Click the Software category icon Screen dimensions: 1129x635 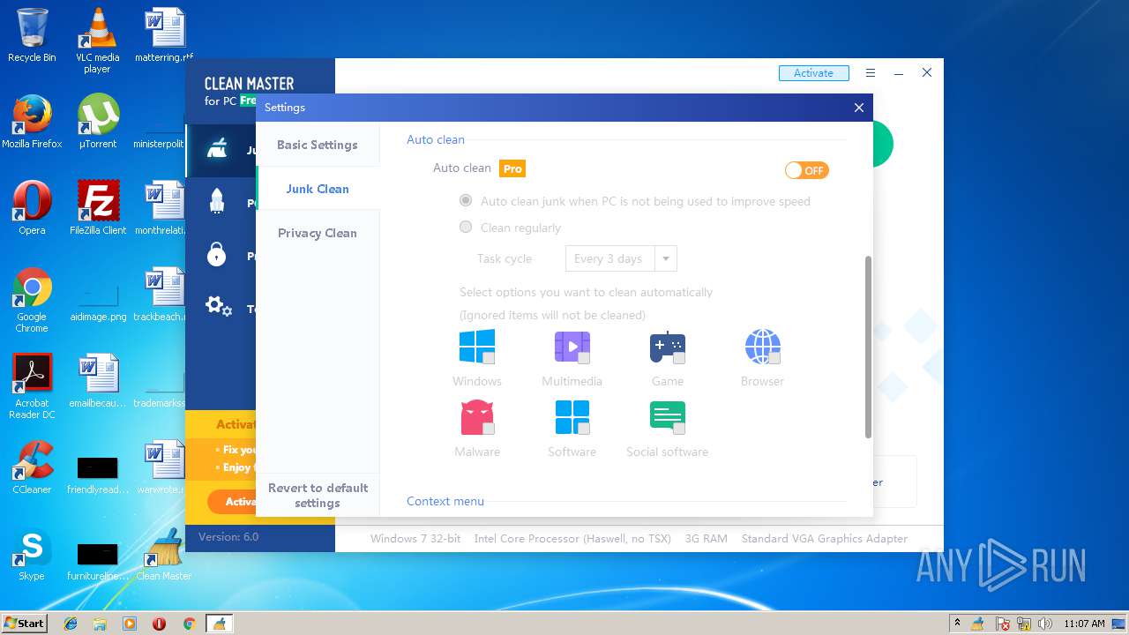[572, 417]
